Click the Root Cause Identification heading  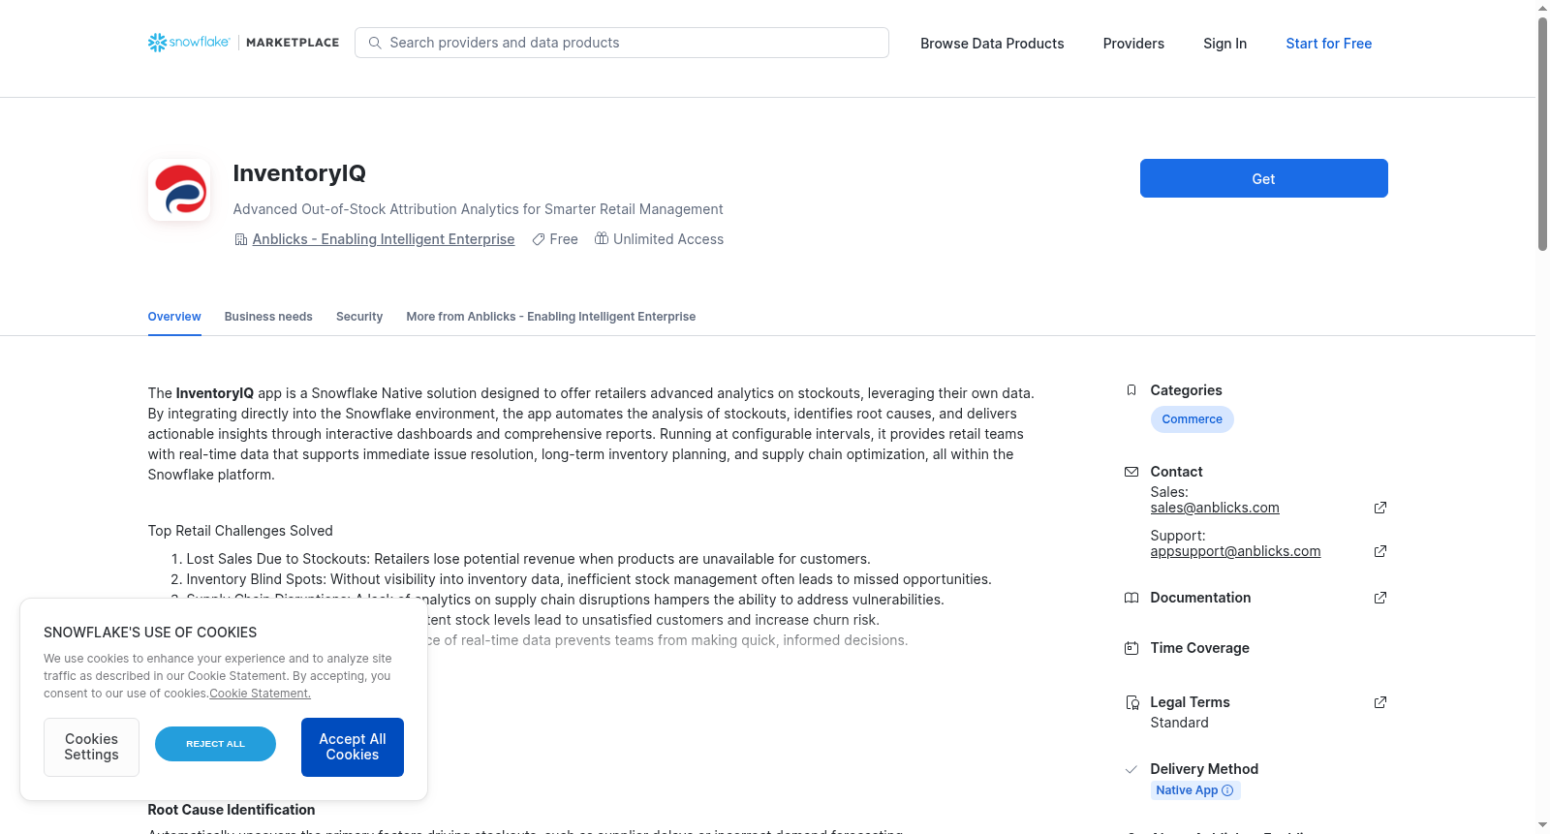tap(232, 810)
